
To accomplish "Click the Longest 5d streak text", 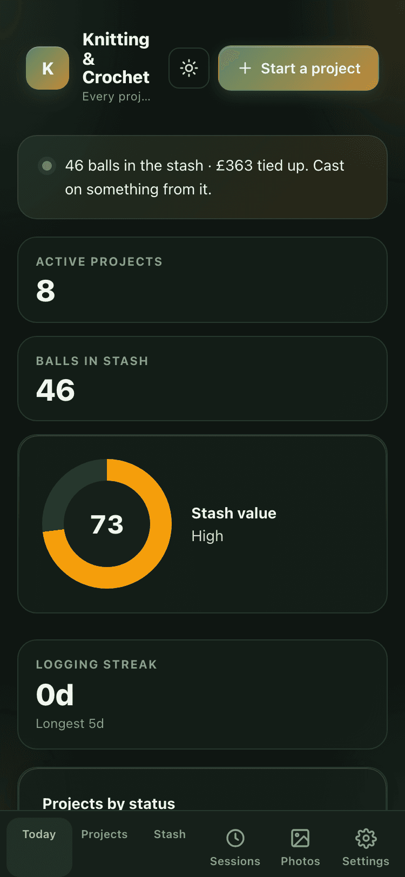I will click(x=70, y=724).
